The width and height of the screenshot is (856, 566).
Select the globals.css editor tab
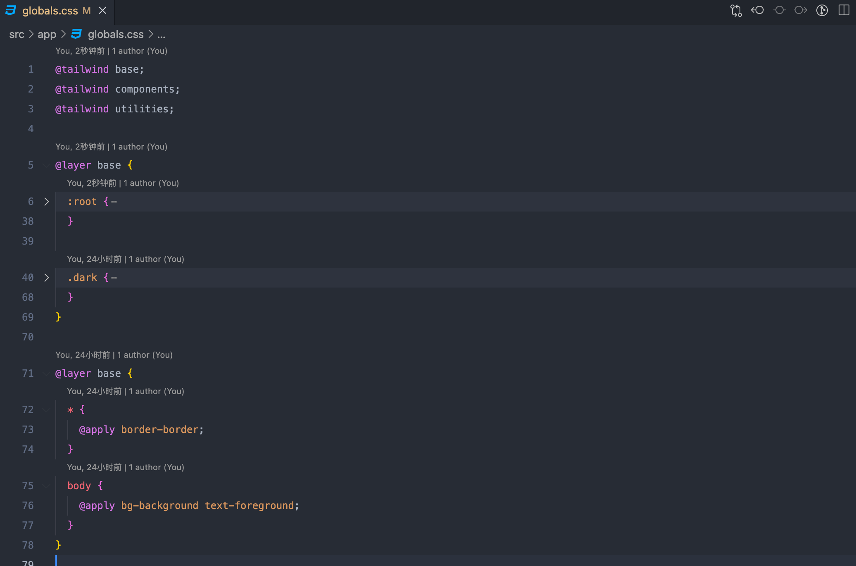(x=57, y=11)
